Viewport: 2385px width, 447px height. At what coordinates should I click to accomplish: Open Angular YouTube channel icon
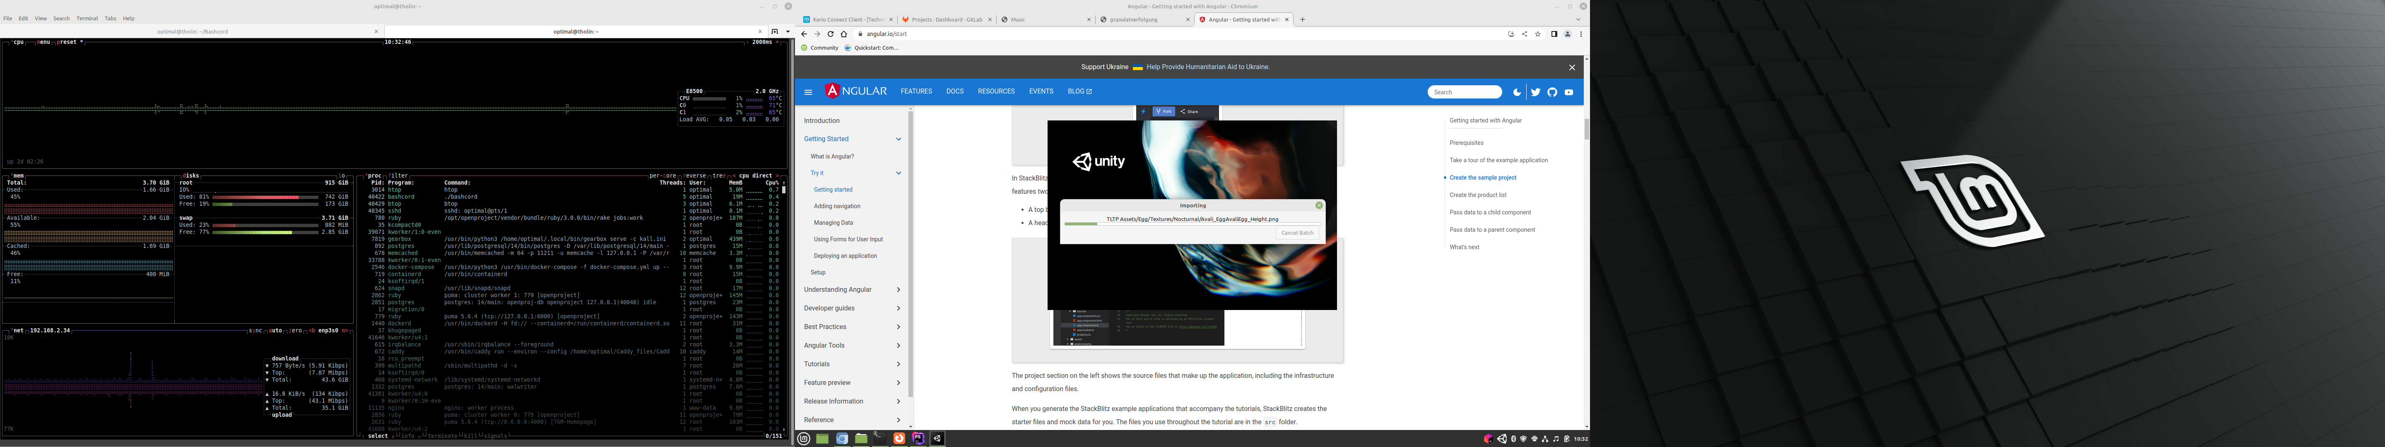click(x=1568, y=93)
